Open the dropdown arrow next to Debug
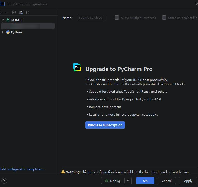This screenshot has width=198, height=187. (128, 181)
